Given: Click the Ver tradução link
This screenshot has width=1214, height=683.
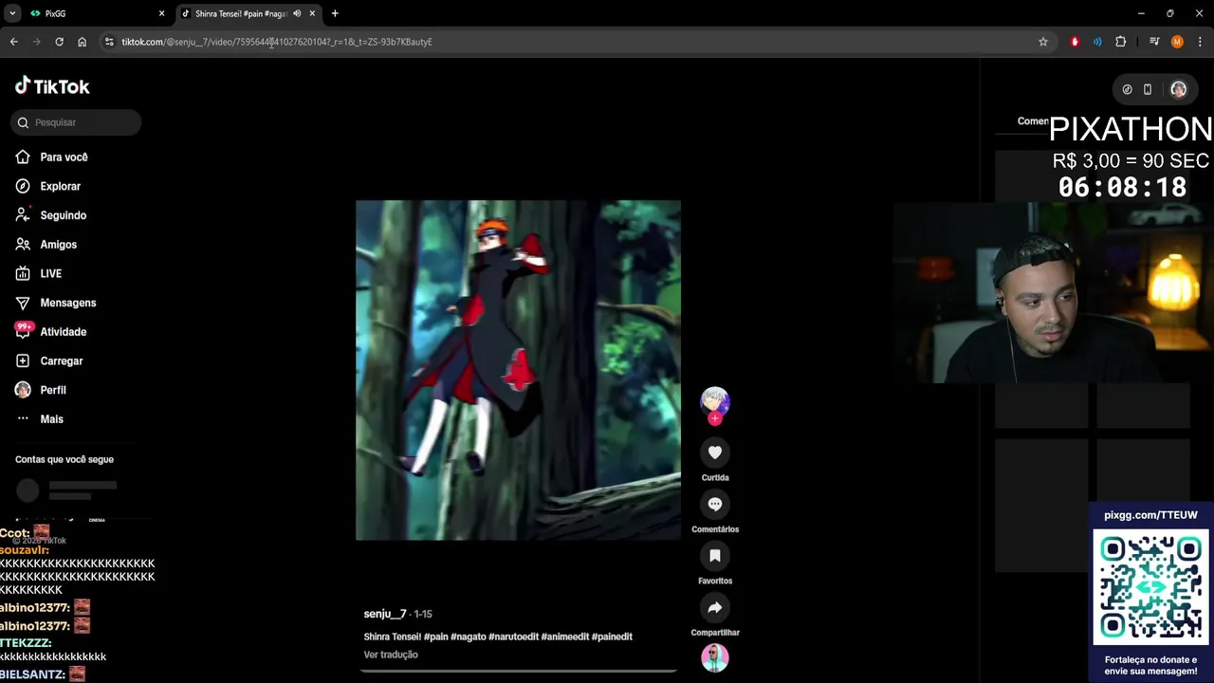Looking at the screenshot, I should point(391,655).
